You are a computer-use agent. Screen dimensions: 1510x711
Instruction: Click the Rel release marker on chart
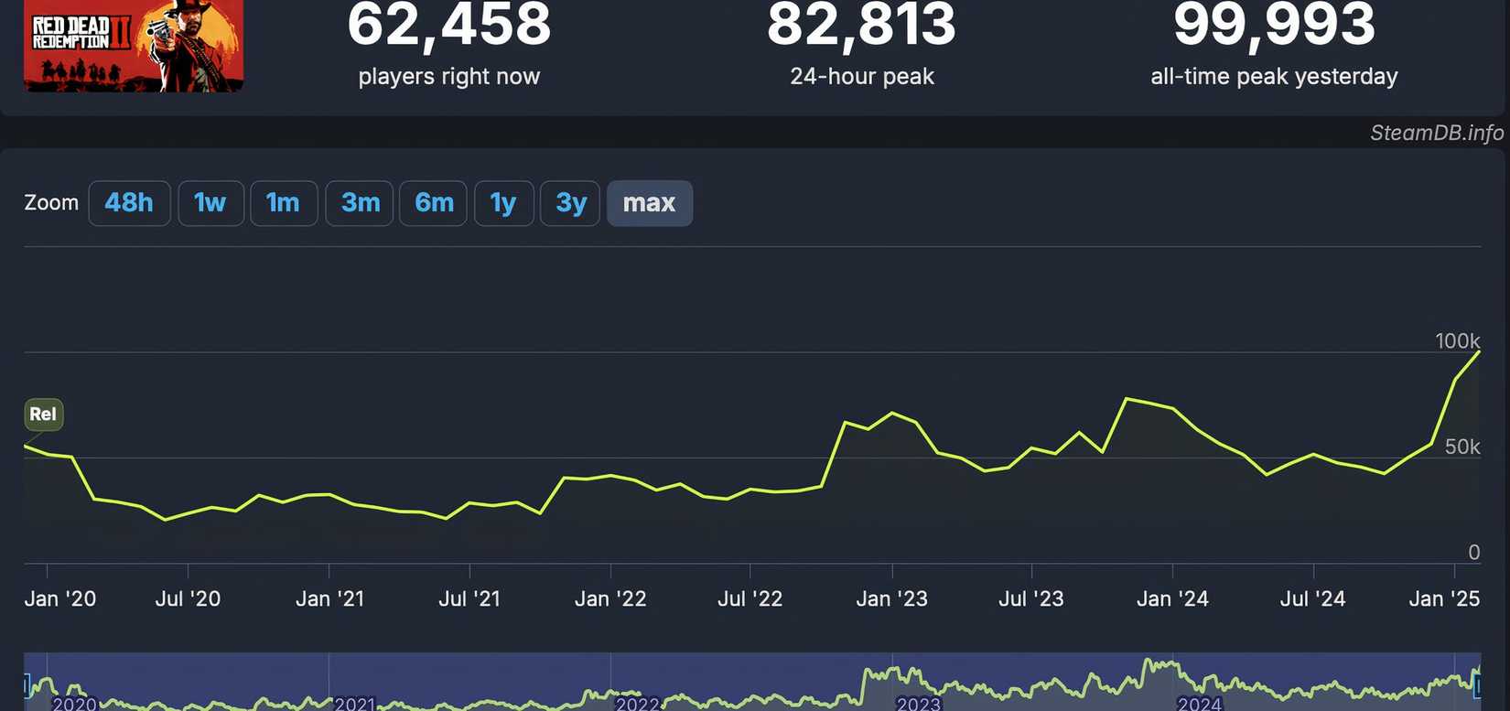(43, 414)
